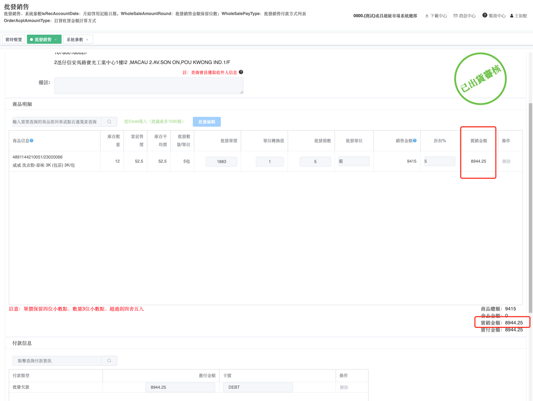Click the 單位轉換值 field showing 1
Viewport: 533px width, 401px height.
[270, 161]
